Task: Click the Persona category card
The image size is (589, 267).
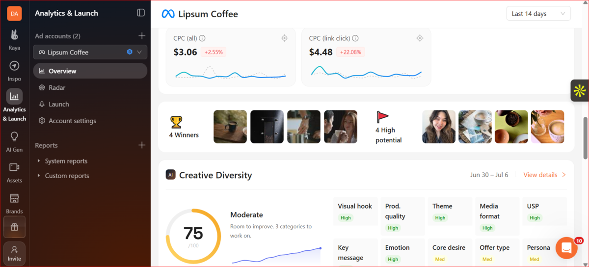Action: coord(544,253)
